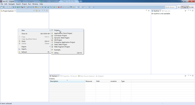Choose EJB Project in submenu
This screenshot has height=105, width=195.
pyautogui.click(x=67, y=40)
